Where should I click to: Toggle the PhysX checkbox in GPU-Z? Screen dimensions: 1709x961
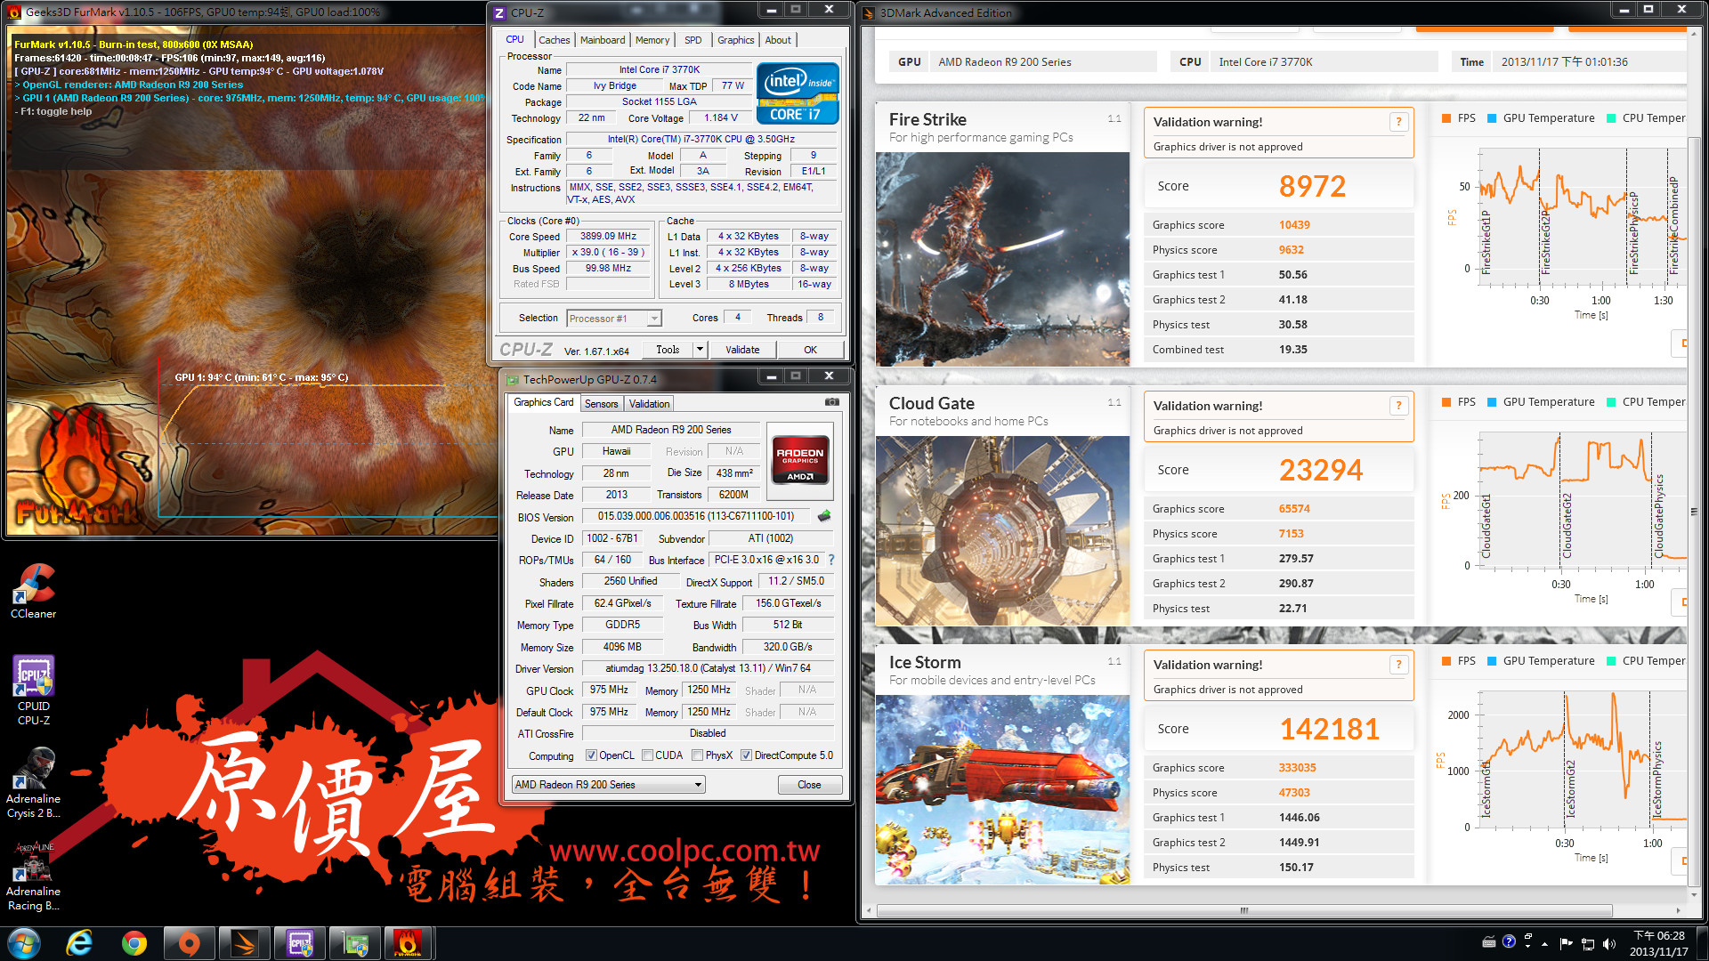tap(697, 755)
